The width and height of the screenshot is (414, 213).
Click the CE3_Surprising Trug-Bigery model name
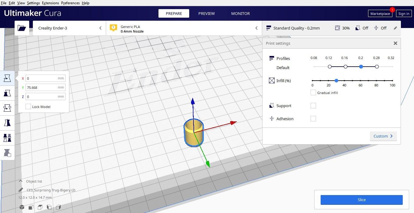(x=51, y=190)
